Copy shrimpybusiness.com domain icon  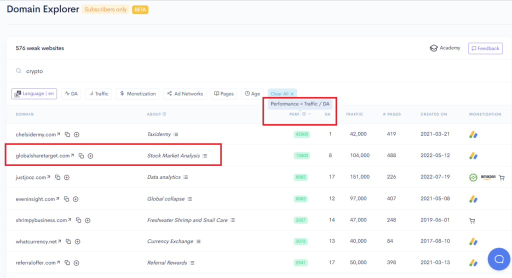[78, 220]
